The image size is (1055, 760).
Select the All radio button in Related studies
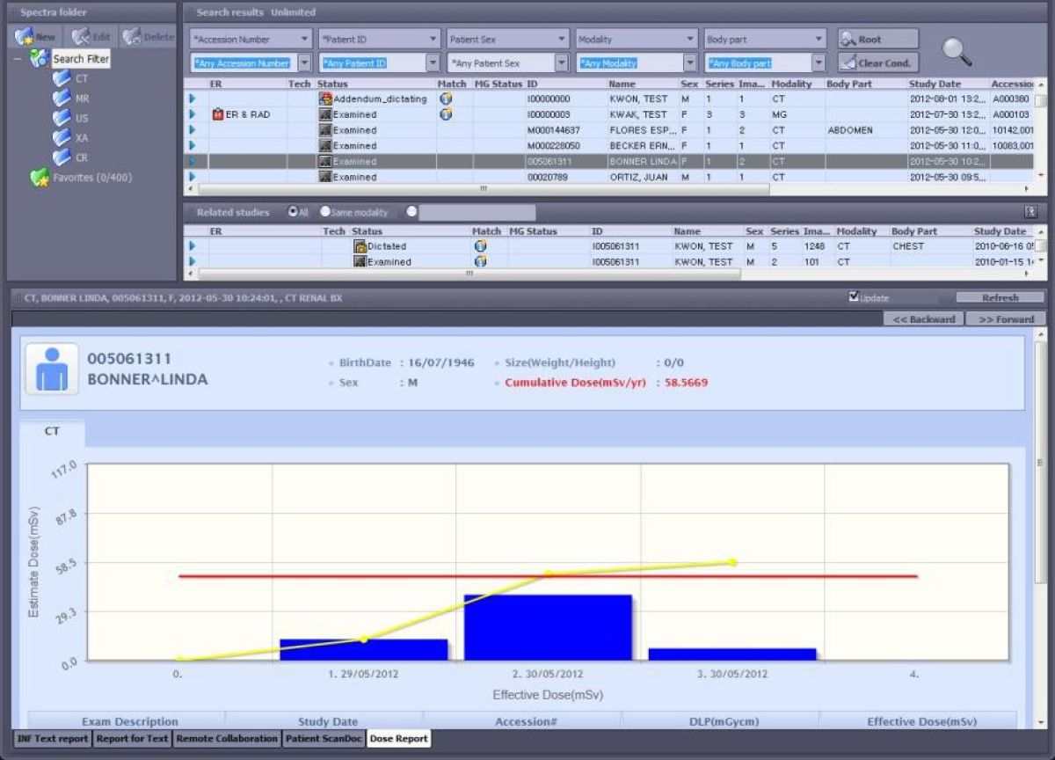(x=293, y=212)
